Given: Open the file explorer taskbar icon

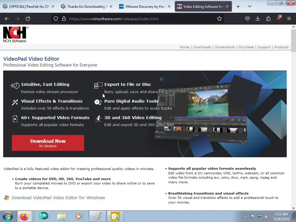Looking at the screenshot, I should pyautogui.click(x=62, y=216).
